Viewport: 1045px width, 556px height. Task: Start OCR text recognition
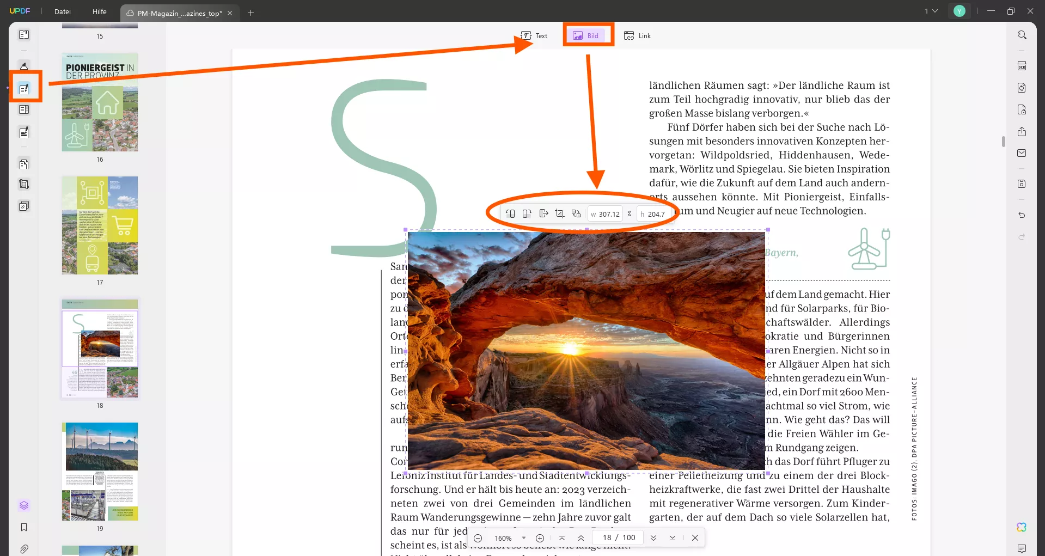[1022, 65]
